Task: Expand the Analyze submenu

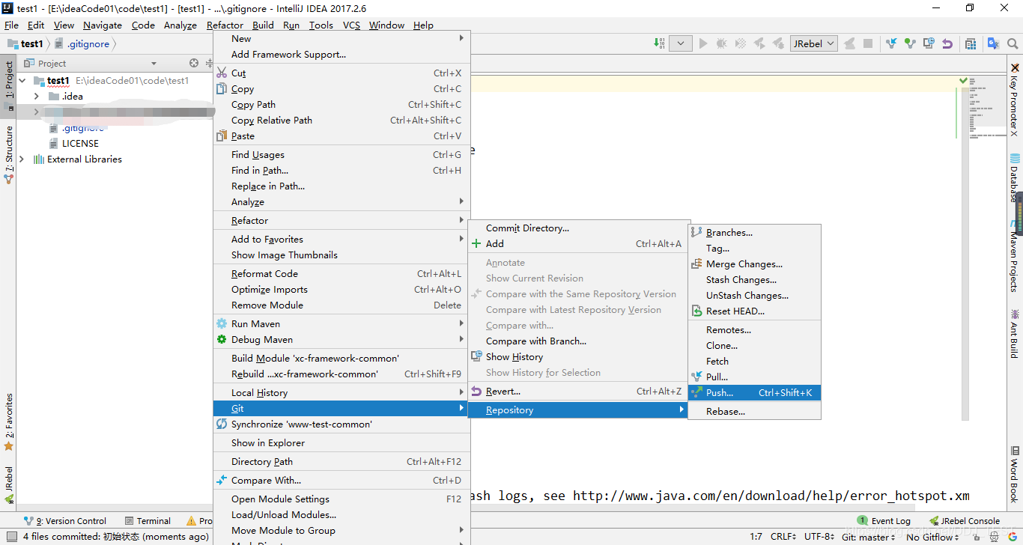Action: pos(341,201)
